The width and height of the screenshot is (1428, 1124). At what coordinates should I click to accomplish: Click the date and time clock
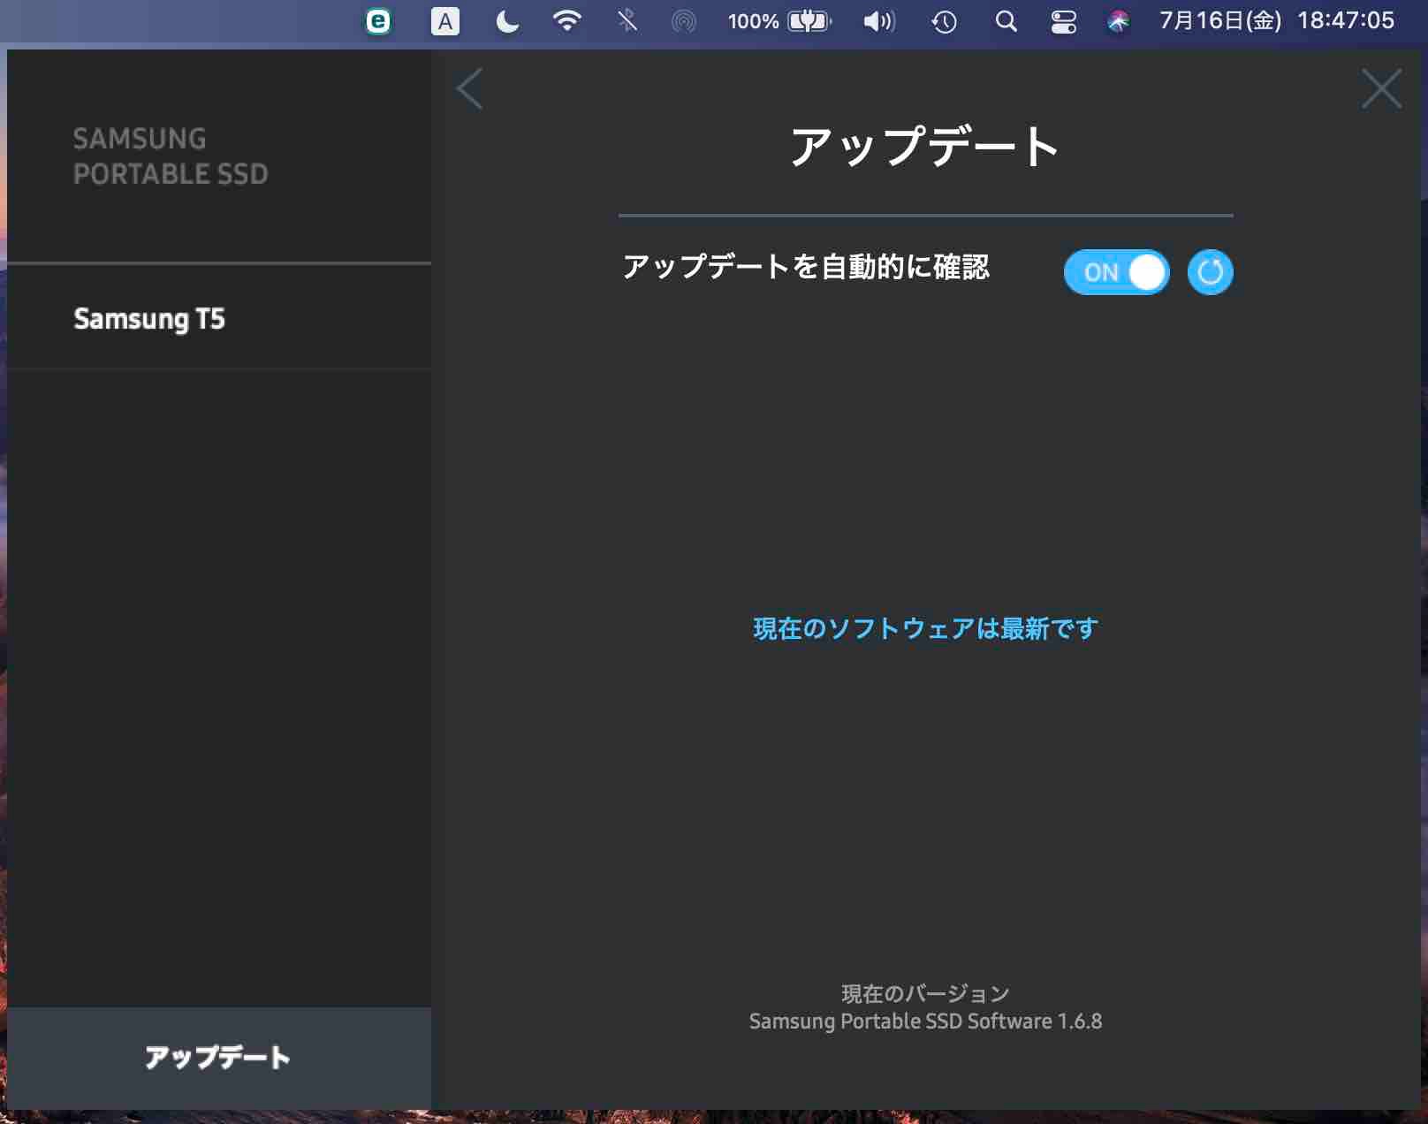pos(1276,21)
